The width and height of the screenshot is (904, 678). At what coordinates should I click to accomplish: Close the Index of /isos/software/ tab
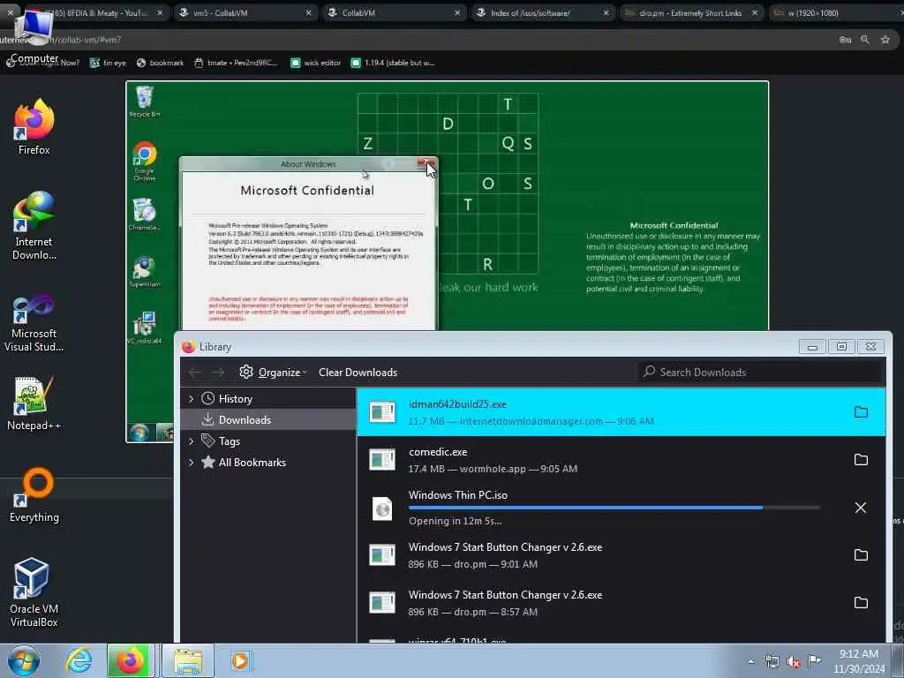[x=606, y=12]
